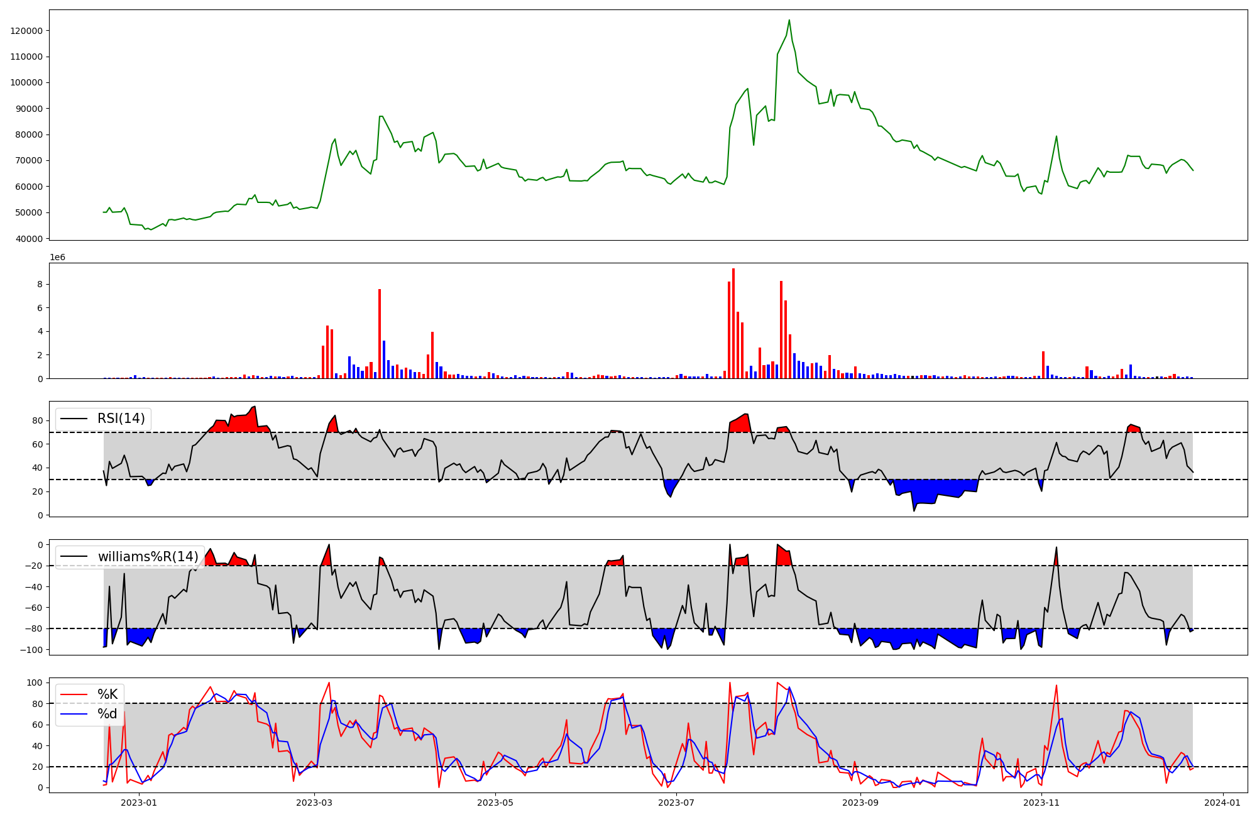The height and width of the screenshot is (817, 1257).
Task: Click the black RSI legend line swatch
Action: click(74, 419)
